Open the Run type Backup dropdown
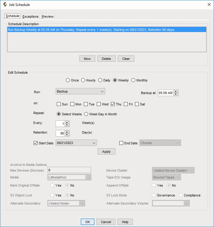 coord(80,91)
